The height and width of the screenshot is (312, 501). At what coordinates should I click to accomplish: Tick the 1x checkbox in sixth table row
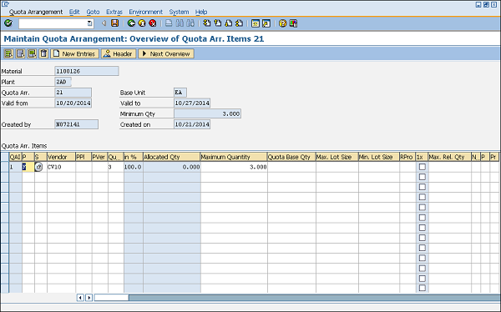[422, 218]
